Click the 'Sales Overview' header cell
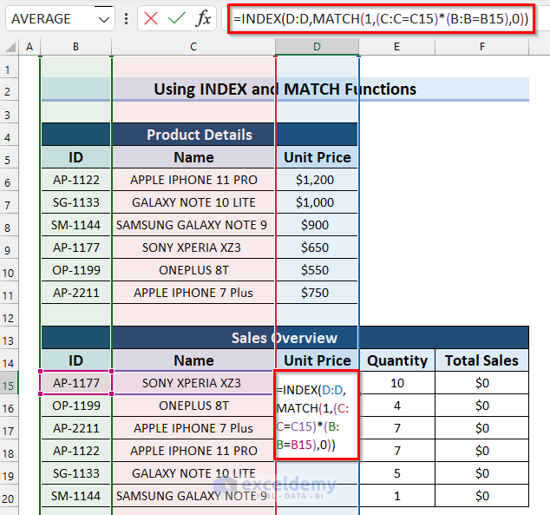Image resolution: width=550 pixels, height=515 pixels. (x=285, y=338)
